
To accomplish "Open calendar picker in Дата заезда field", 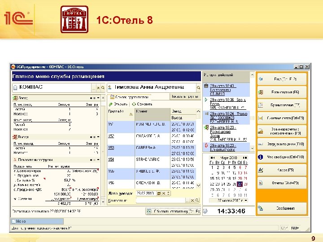I will (x=159, y=194).
